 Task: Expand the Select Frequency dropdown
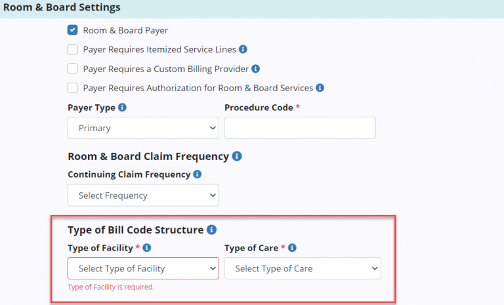coord(143,195)
